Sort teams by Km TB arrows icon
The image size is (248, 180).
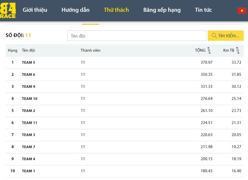238,51
